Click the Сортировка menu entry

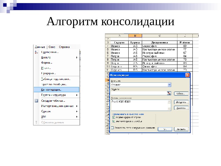[x=57, y=52]
